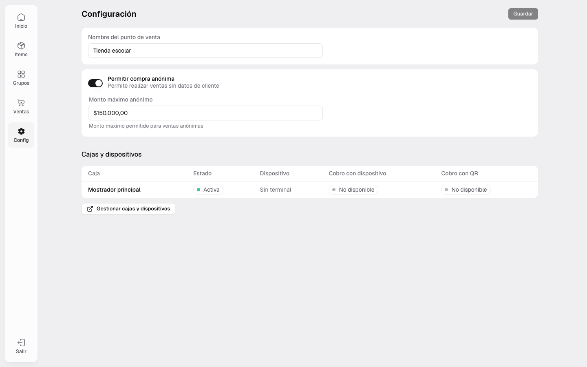Select the Mostrador principal row name
The height and width of the screenshot is (367, 587).
tap(114, 190)
